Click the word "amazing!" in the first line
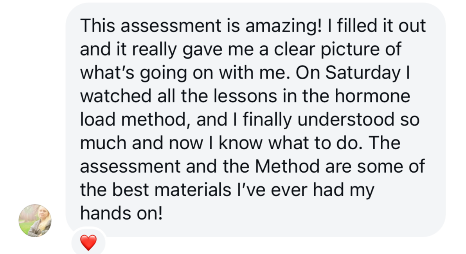466x254 pixels. click(284, 25)
